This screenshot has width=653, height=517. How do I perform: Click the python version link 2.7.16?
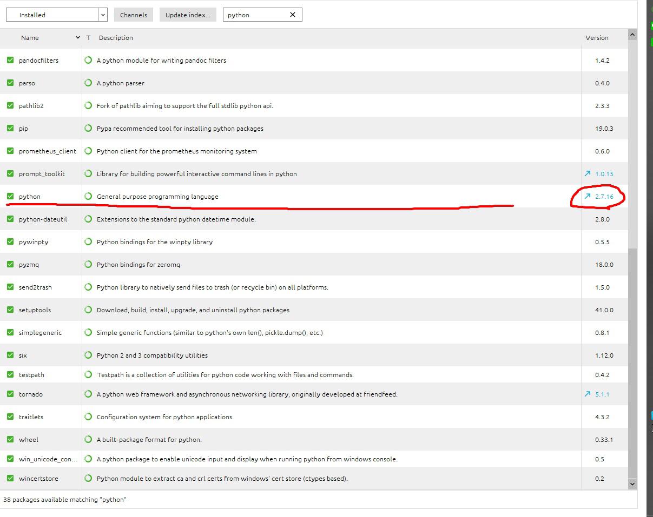pos(604,197)
